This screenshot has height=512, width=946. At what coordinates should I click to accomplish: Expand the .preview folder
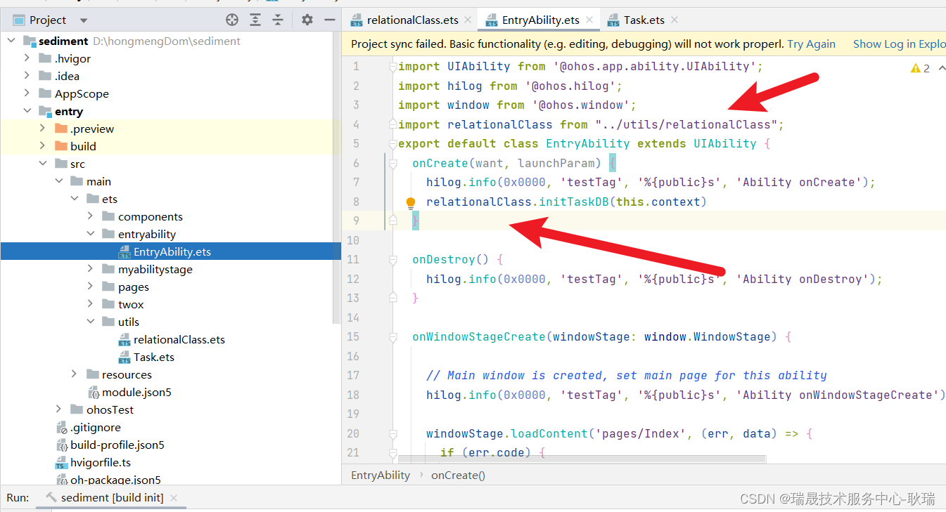pyautogui.click(x=43, y=129)
